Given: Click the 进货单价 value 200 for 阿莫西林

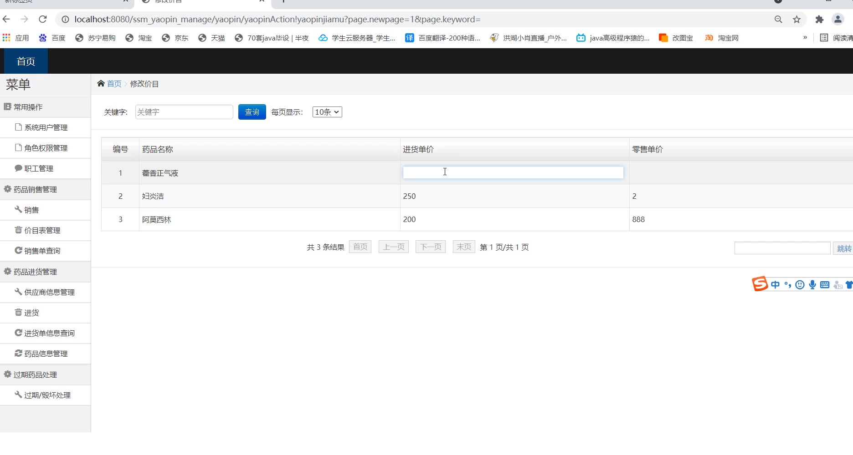Looking at the screenshot, I should [x=409, y=219].
